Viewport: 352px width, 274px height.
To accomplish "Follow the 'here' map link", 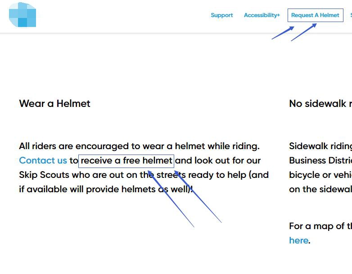I will click(x=299, y=240).
